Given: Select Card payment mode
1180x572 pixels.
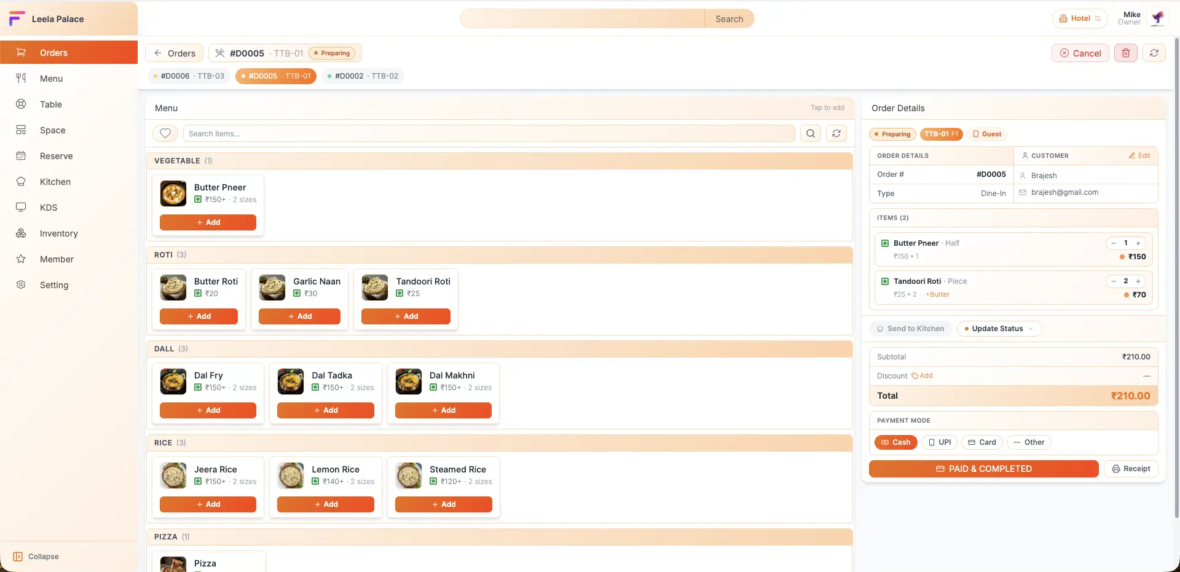Looking at the screenshot, I should [982, 442].
